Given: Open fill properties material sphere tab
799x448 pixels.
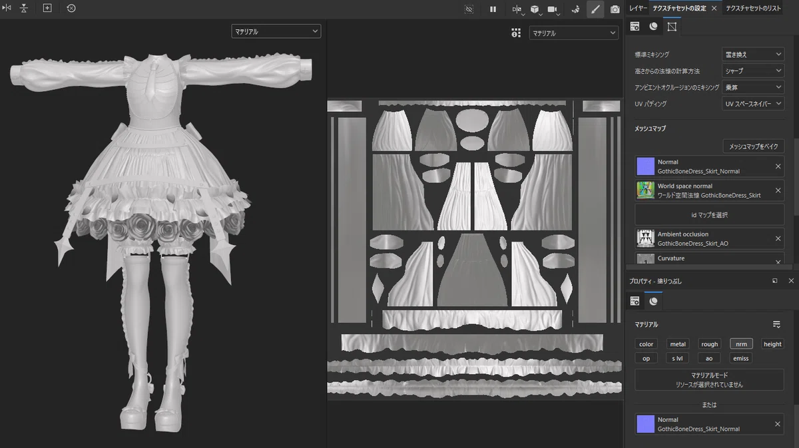Looking at the screenshot, I should tap(653, 302).
